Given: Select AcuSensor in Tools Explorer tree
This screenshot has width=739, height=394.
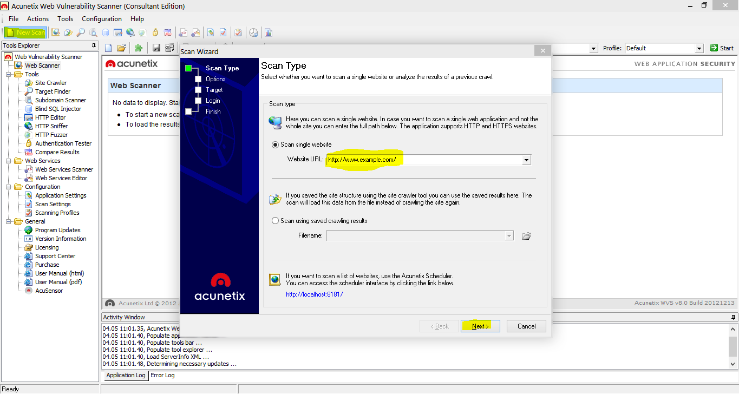Looking at the screenshot, I should tap(49, 291).
